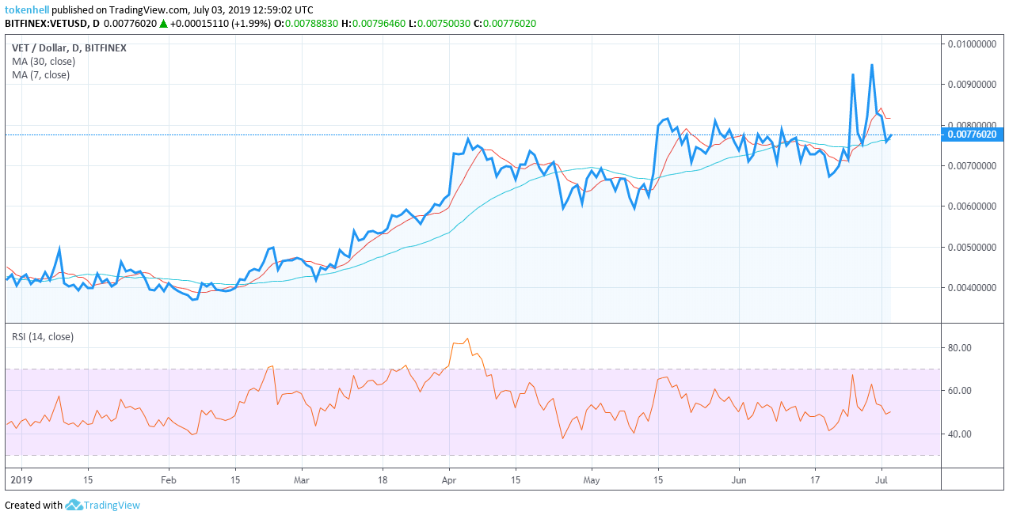The height and width of the screenshot is (519, 1009).
Task: Click the RSI (14, close) indicator label
Action: (x=43, y=337)
